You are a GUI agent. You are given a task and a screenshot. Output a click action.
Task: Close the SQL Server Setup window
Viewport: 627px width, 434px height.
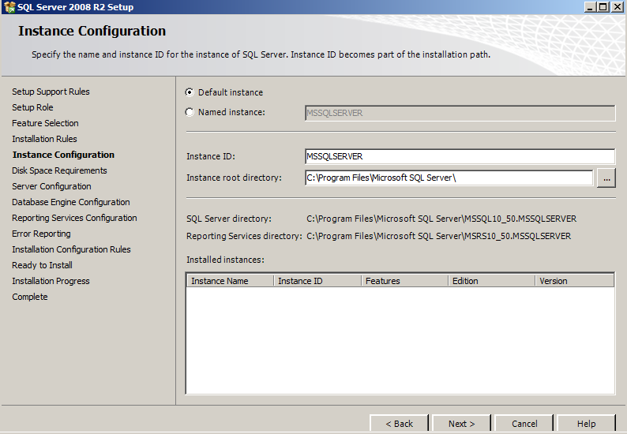[x=617, y=7]
